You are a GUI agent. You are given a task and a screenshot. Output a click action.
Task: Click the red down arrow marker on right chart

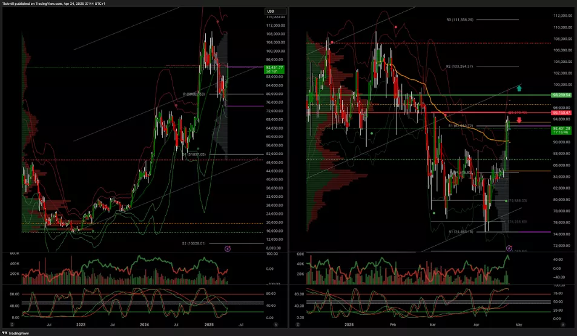pos(519,122)
